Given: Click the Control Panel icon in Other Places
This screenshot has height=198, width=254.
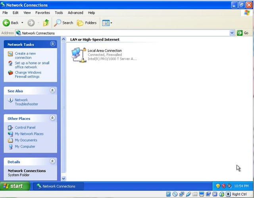Looking at the screenshot, I should (x=10, y=128).
